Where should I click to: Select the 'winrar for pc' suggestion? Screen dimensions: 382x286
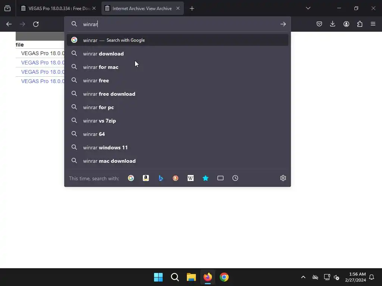(x=177, y=107)
